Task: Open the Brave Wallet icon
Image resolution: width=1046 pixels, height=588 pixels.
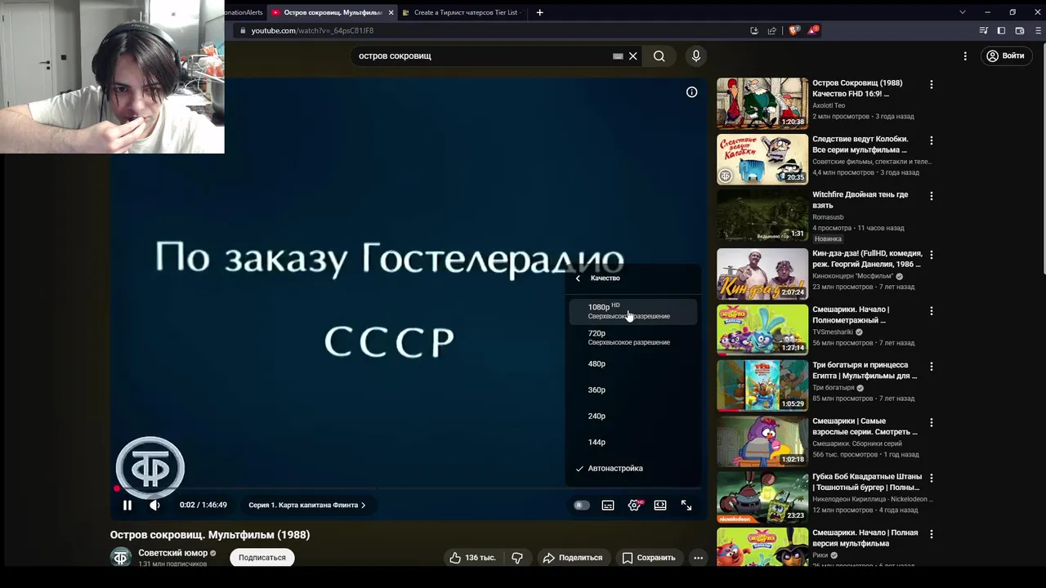Action: (x=1020, y=30)
